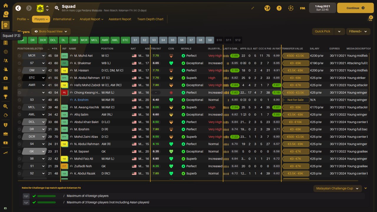Click the pencil edit icon in header
377x212 pixels.
(253, 8)
